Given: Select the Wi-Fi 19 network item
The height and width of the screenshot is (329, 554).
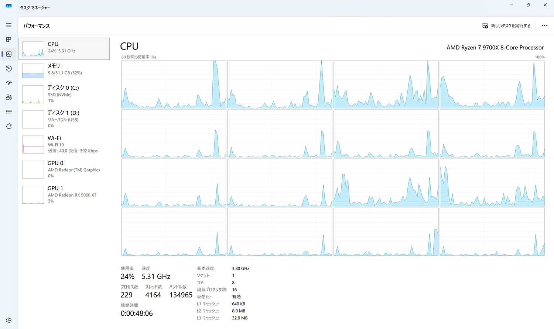Looking at the screenshot, I should (64, 144).
